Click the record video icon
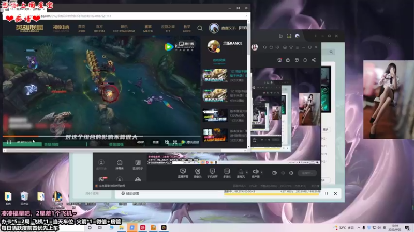The height and width of the screenshot is (232, 414). [x=274, y=173]
